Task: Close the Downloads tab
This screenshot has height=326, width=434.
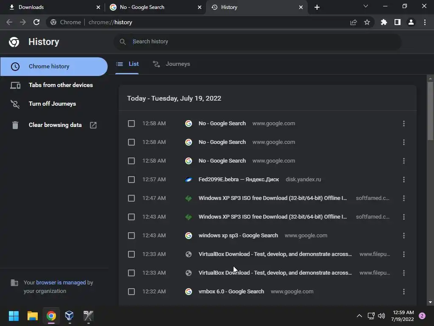Action: pyautogui.click(x=98, y=7)
